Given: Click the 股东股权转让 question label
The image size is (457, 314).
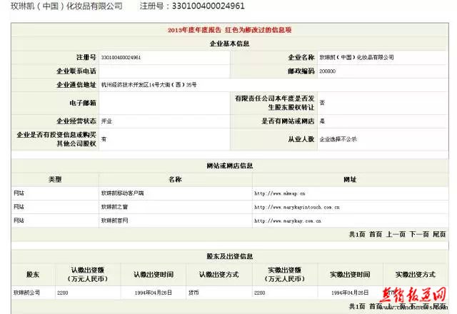Looking at the screenshot, I should 274,103.
